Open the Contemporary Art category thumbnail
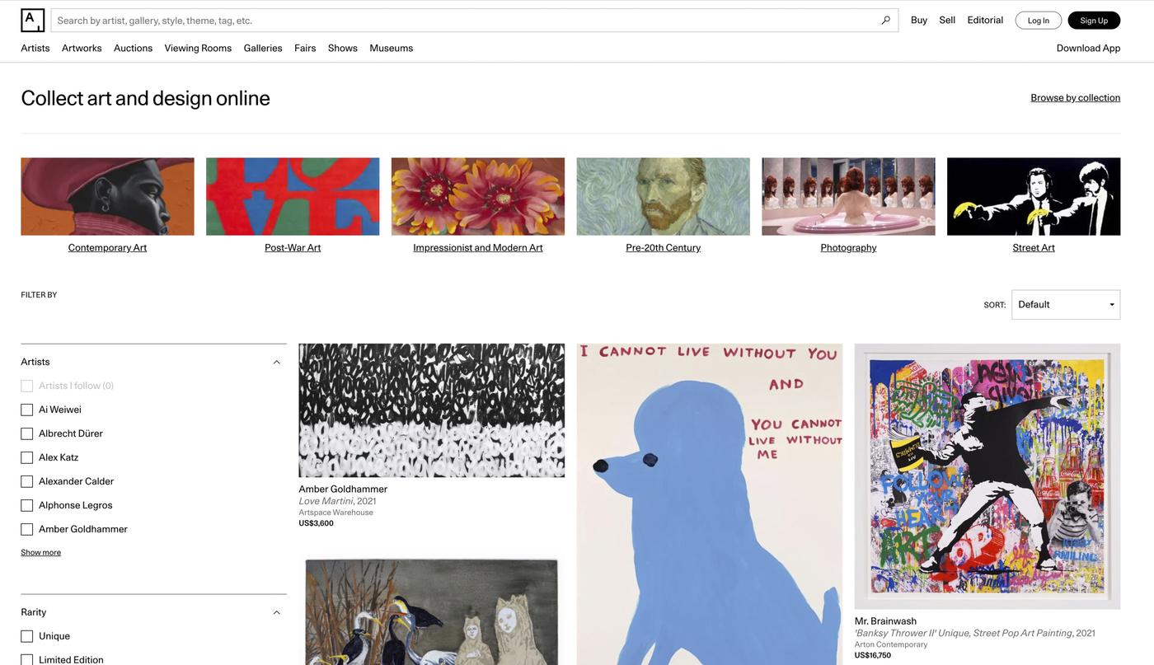 (x=107, y=196)
